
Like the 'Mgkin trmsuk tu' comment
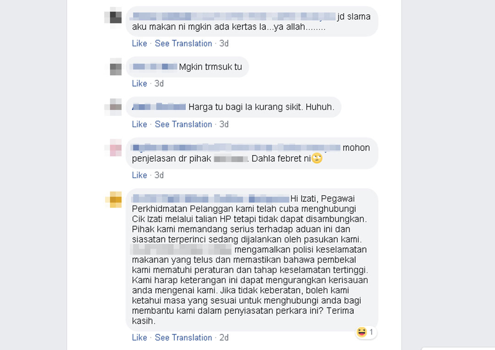pos(139,83)
